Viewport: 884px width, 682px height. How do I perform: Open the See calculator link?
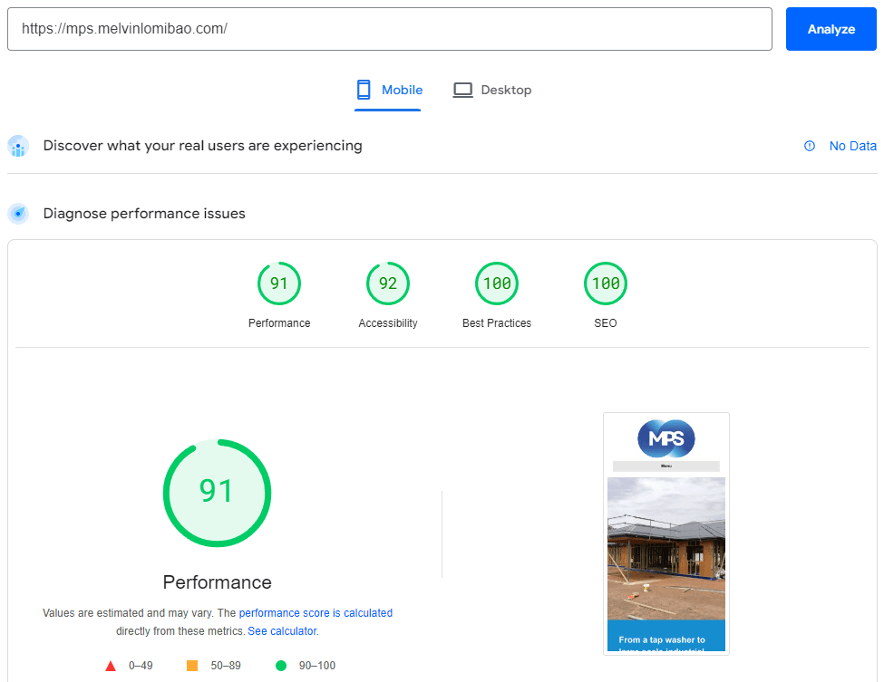click(282, 630)
